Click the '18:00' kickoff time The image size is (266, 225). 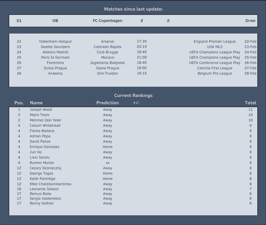(x=142, y=68)
